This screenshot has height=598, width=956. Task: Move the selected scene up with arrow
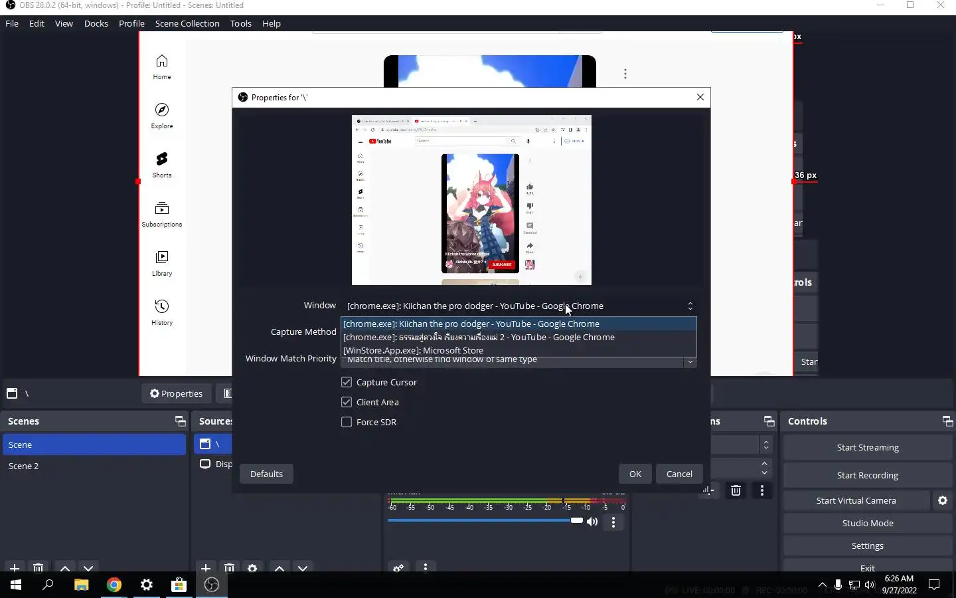(65, 568)
